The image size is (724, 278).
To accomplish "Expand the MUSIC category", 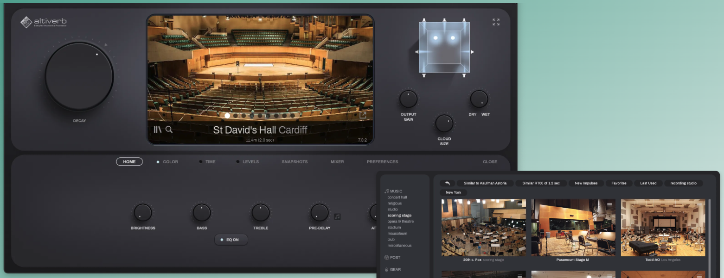I will [x=396, y=191].
